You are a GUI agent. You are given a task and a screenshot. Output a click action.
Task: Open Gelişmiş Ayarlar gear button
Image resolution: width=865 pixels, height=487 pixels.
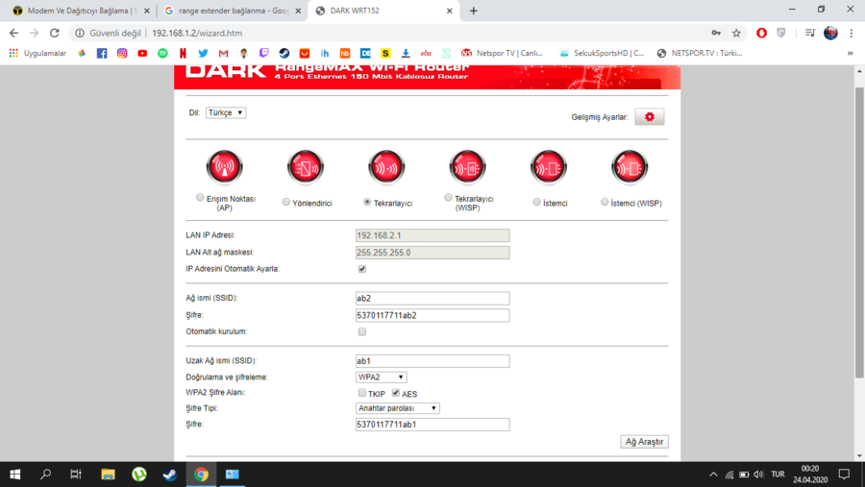point(650,117)
